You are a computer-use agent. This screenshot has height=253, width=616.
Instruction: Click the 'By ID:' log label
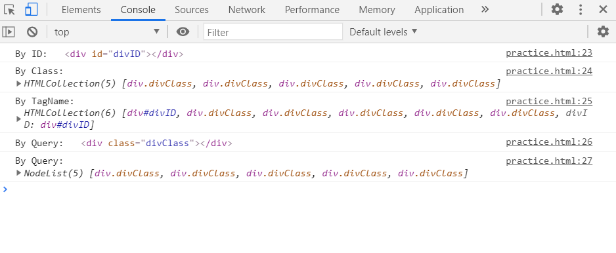coord(31,54)
